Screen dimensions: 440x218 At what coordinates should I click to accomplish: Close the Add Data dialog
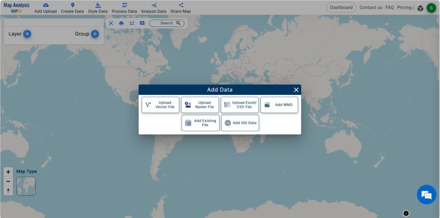[296, 90]
